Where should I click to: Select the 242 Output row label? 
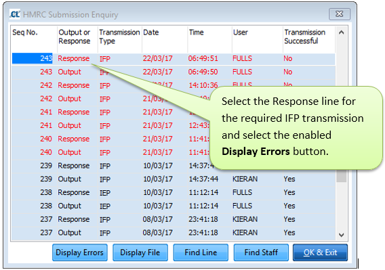(69, 99)
